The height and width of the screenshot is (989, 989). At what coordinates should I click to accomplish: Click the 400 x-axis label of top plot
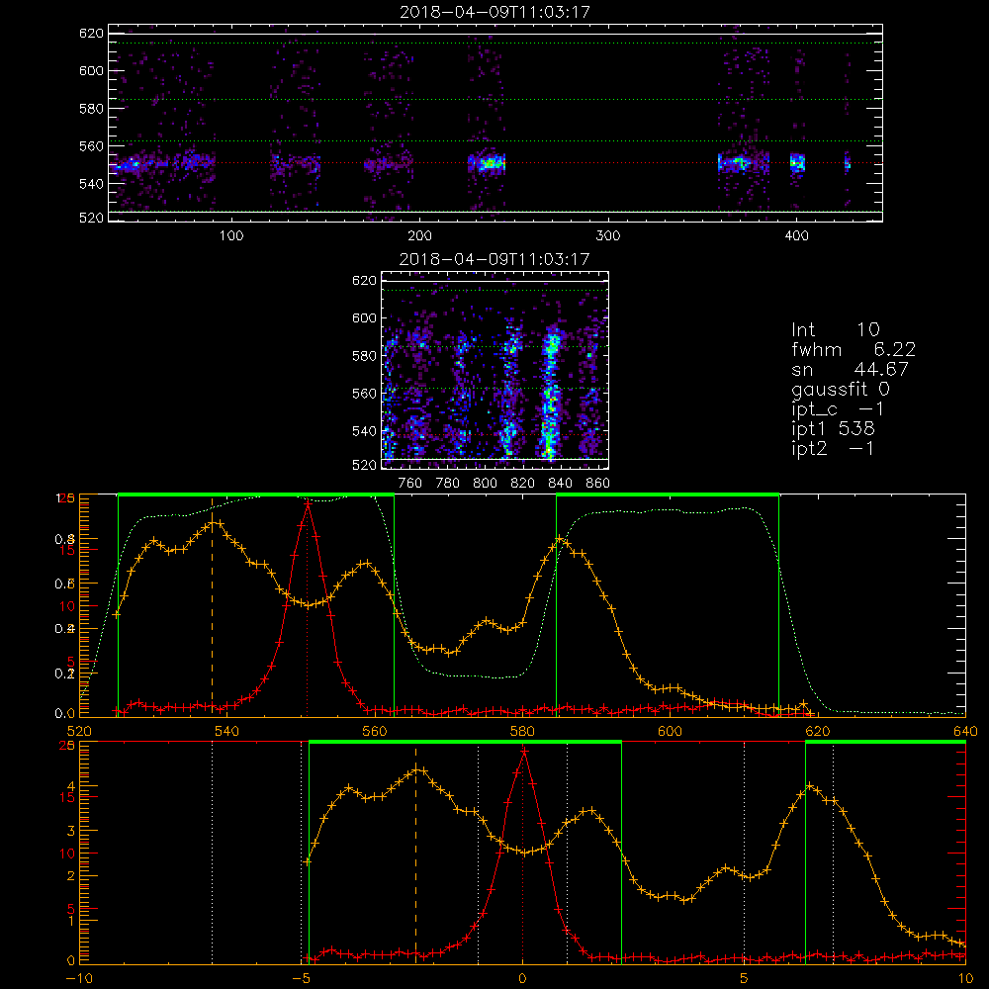(x=796, y=236)
